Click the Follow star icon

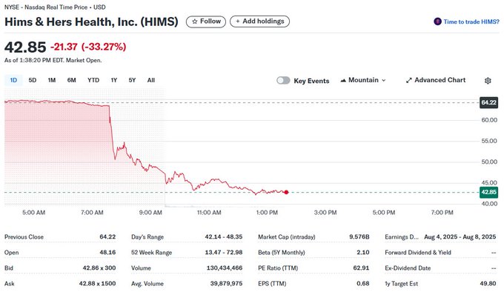(194, 21)
